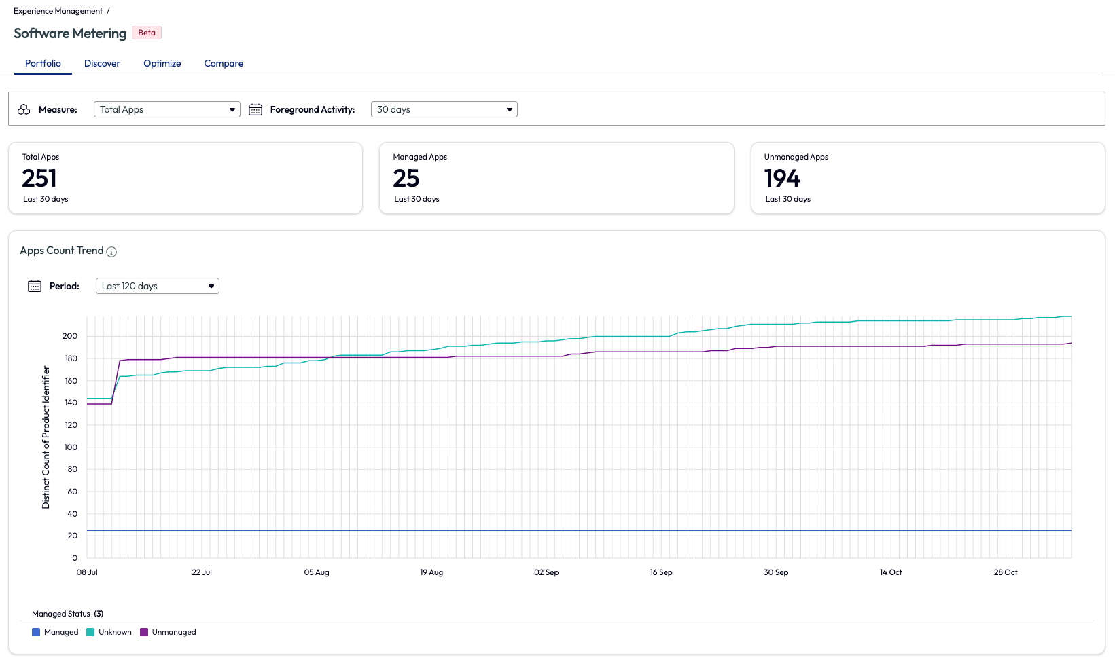The width and height of the screenshot is (1115, 662).
Task: Toggle the Unknown legend series
Action: (x=115, y=632)
